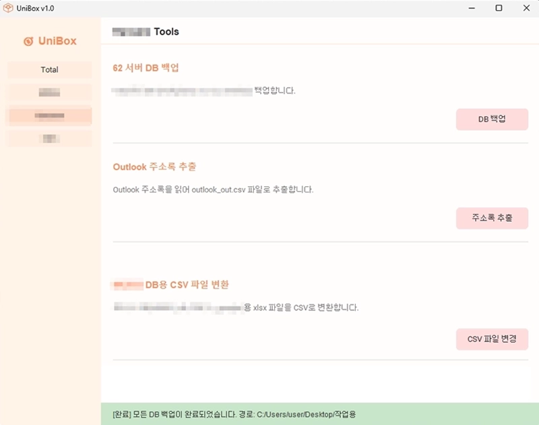Open the blurred sidebar item below Total
This screenshot has width=539, height=425.
tap(49, 92)
